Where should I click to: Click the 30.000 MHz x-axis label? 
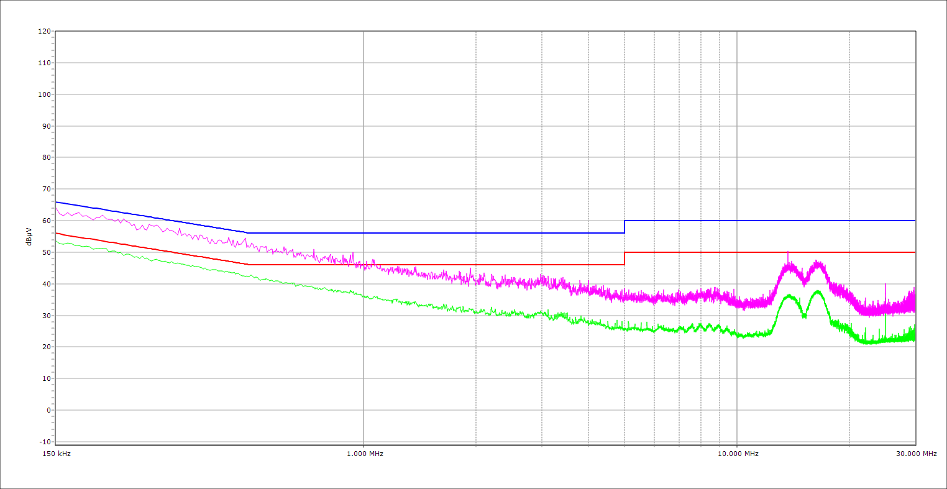(916, 454)
